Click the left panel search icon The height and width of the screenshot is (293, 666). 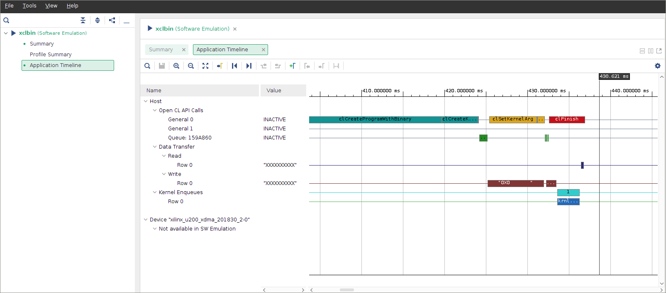6,20
